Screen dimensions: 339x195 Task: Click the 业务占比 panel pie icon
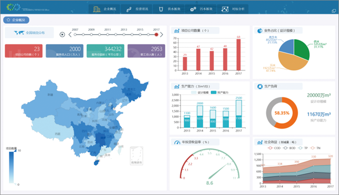(x=259, y=31)
